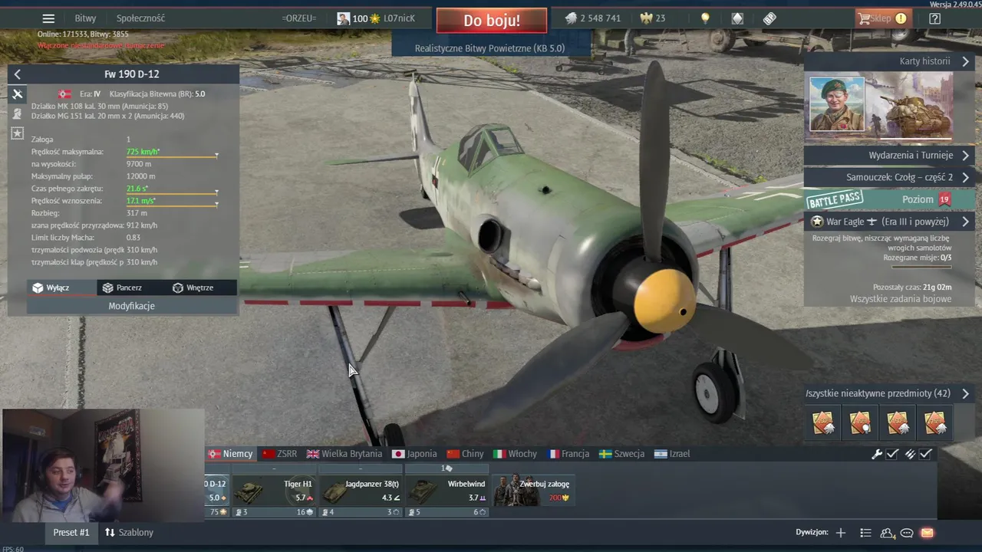Click the yellow shop alert exclamation
This screenshot has width=982, height=552.
coord(901,18)
